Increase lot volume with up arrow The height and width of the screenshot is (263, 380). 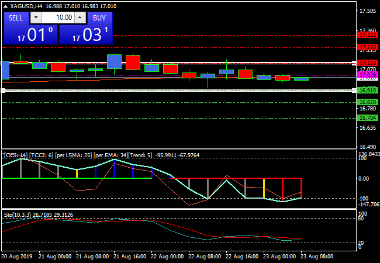click(x=81, y=18)
